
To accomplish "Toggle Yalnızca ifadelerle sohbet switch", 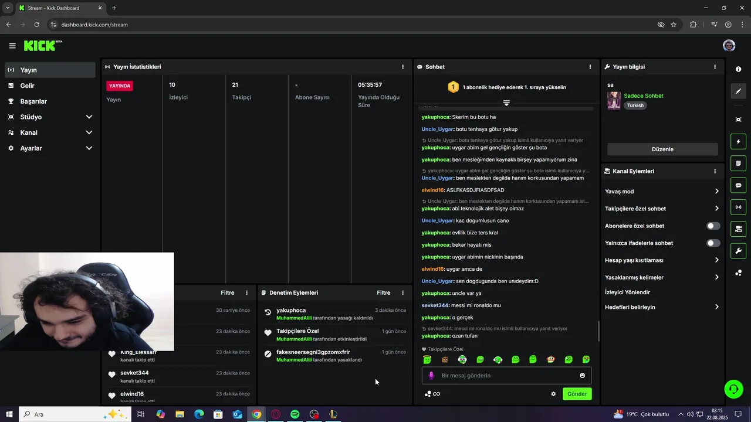I will (x=713, y=243).
